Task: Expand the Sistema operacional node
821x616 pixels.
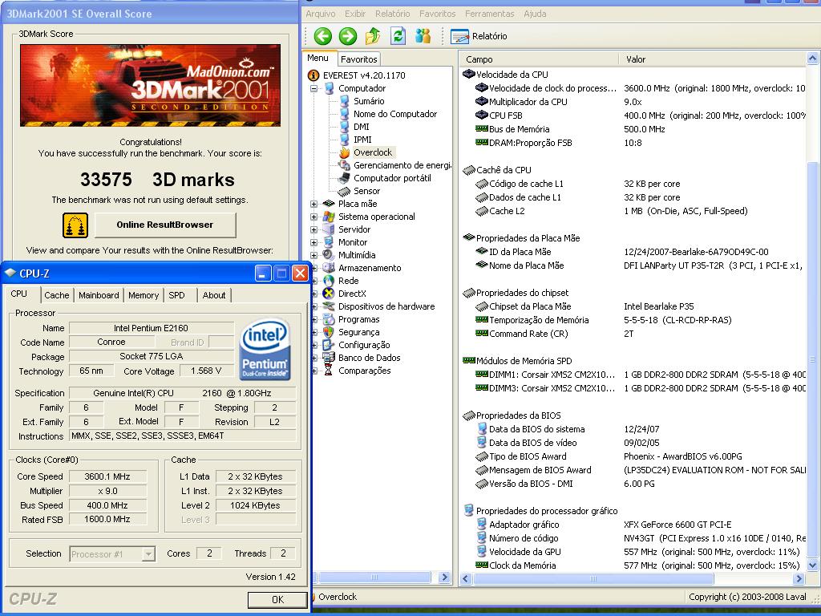Action: (313, 217)
